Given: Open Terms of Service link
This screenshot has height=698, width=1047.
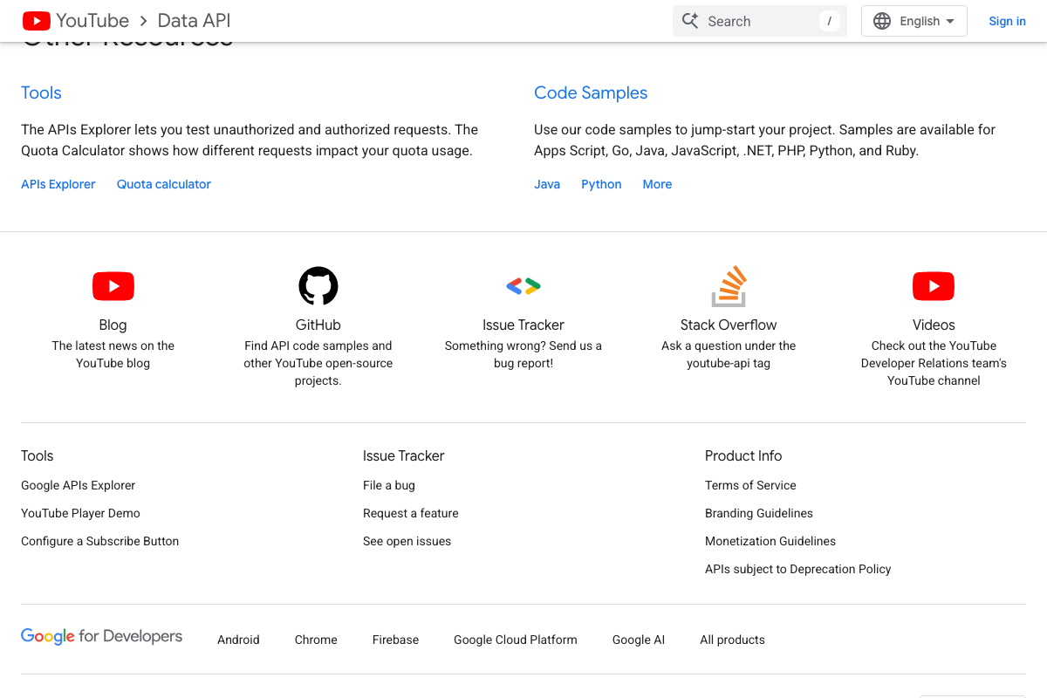Looking at the screenshot, I should click(750, 485).
